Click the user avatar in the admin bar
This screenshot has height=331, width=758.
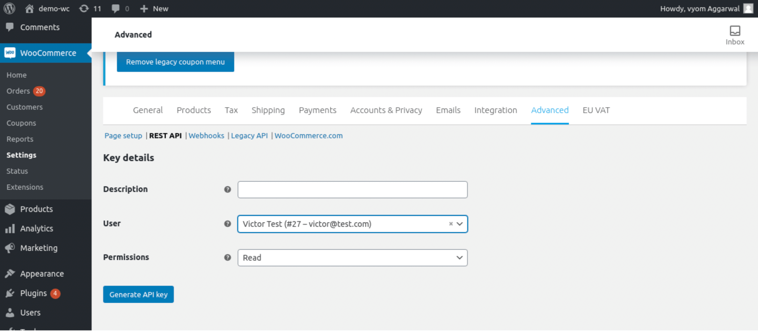[x=748, y=8]
